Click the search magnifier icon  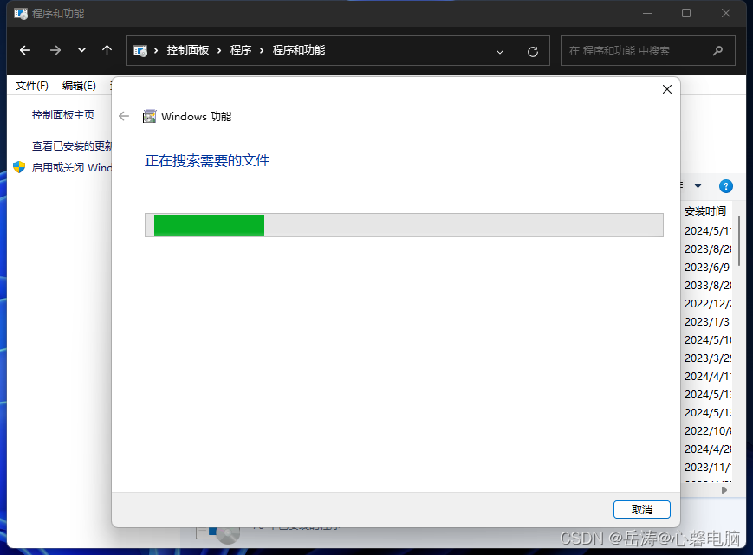(718, 50)
